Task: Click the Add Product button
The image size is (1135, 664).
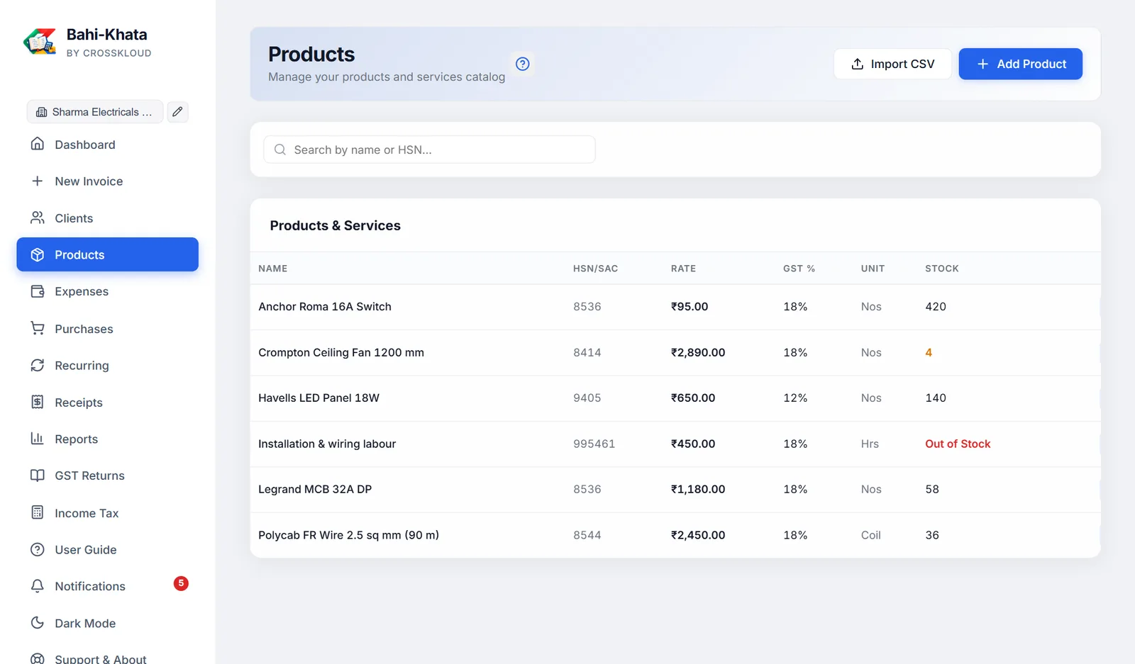Action: [x=1021, y=64]
